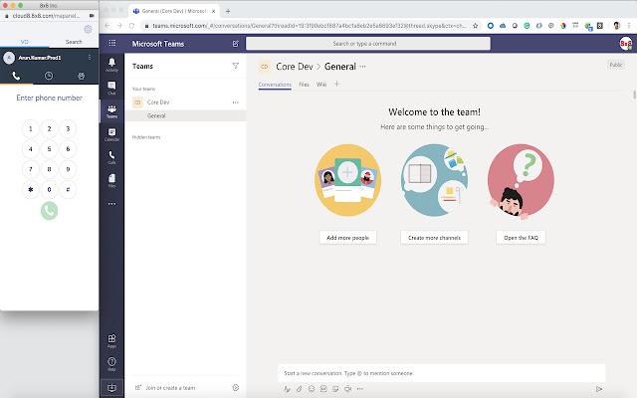This screenshot has height=398, width=637.
Task: Insert a sticker in the message
Action: pyautogui.click(x=335, y=389)
